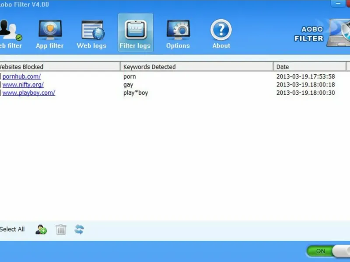Toggle the ON filter switch off
The image size is (350, 262).
coord(328,251)
